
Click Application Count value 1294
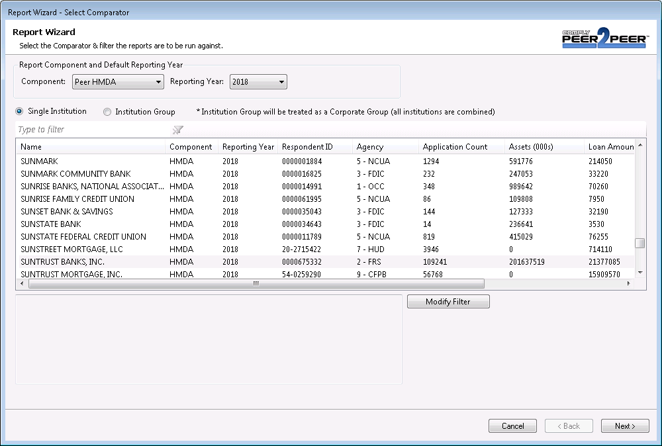coord(431,161)
